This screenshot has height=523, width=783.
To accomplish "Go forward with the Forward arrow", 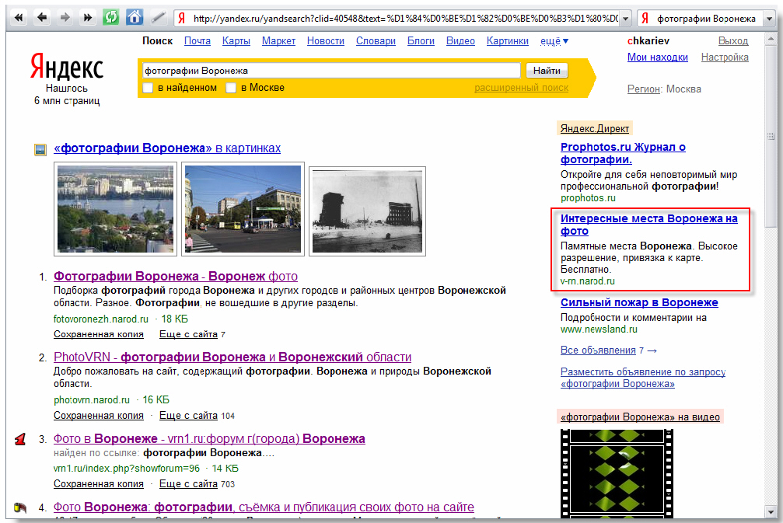I will 65,18.
